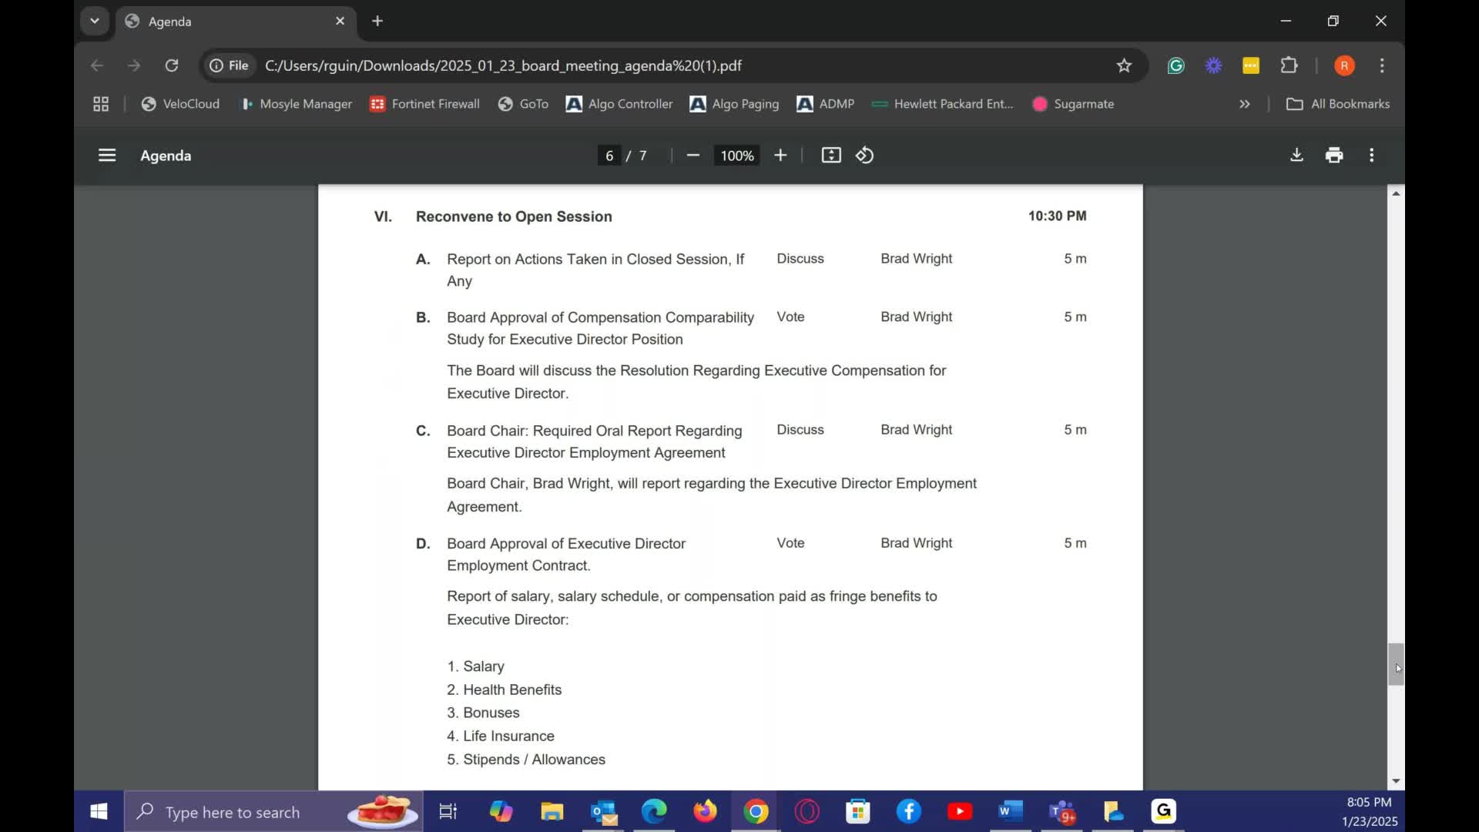Open the PDF viewer more actions menu
The width and height of the screenshot is (1479, 832).
[1371, 156]
